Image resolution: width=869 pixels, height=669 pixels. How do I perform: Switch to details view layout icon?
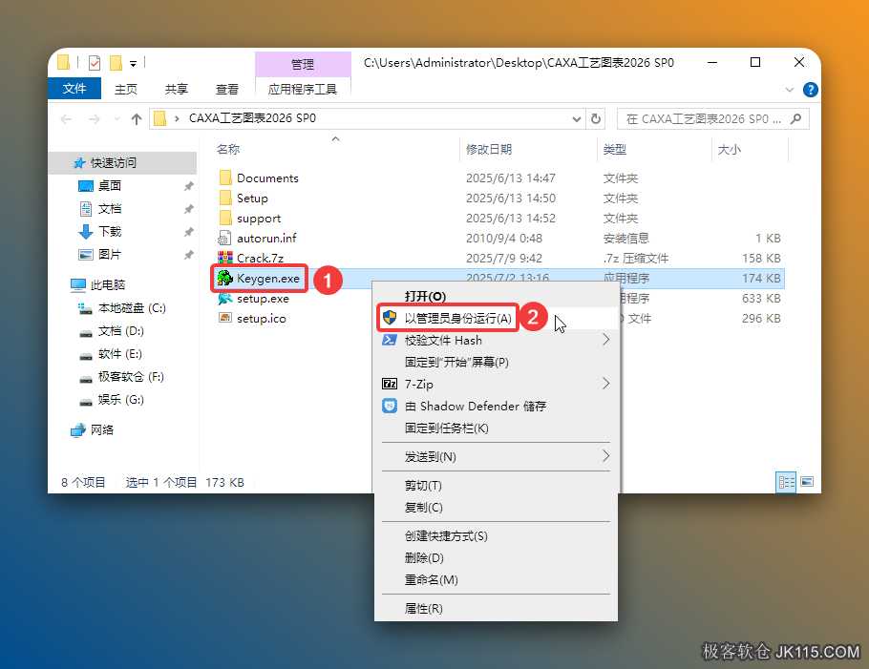tap(786, 482)
